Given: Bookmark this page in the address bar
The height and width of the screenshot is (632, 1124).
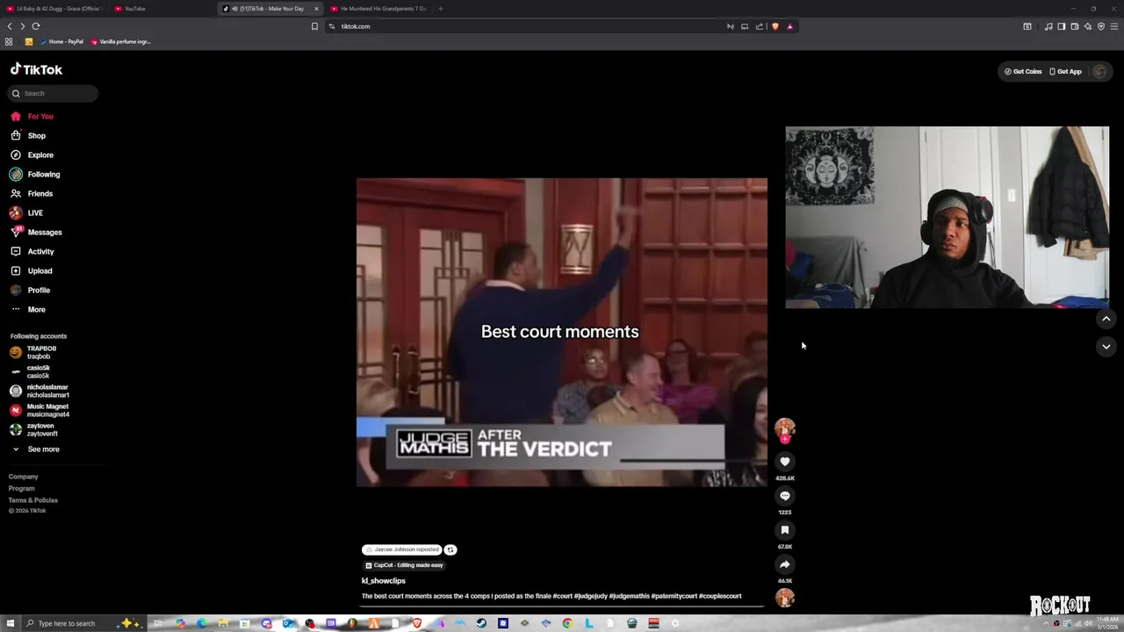Looking at the screenshot, I should (x=314, y=26).
